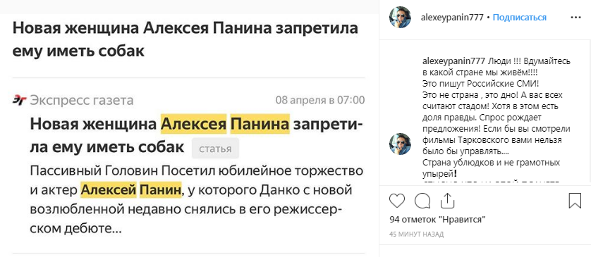Open the alexeypanin777 username in the post header
The image size is (591, 257).
point(452,18)
